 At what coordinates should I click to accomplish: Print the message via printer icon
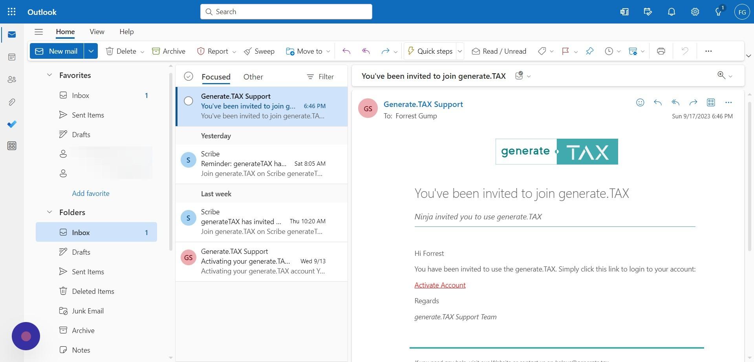tap(661, 51)
